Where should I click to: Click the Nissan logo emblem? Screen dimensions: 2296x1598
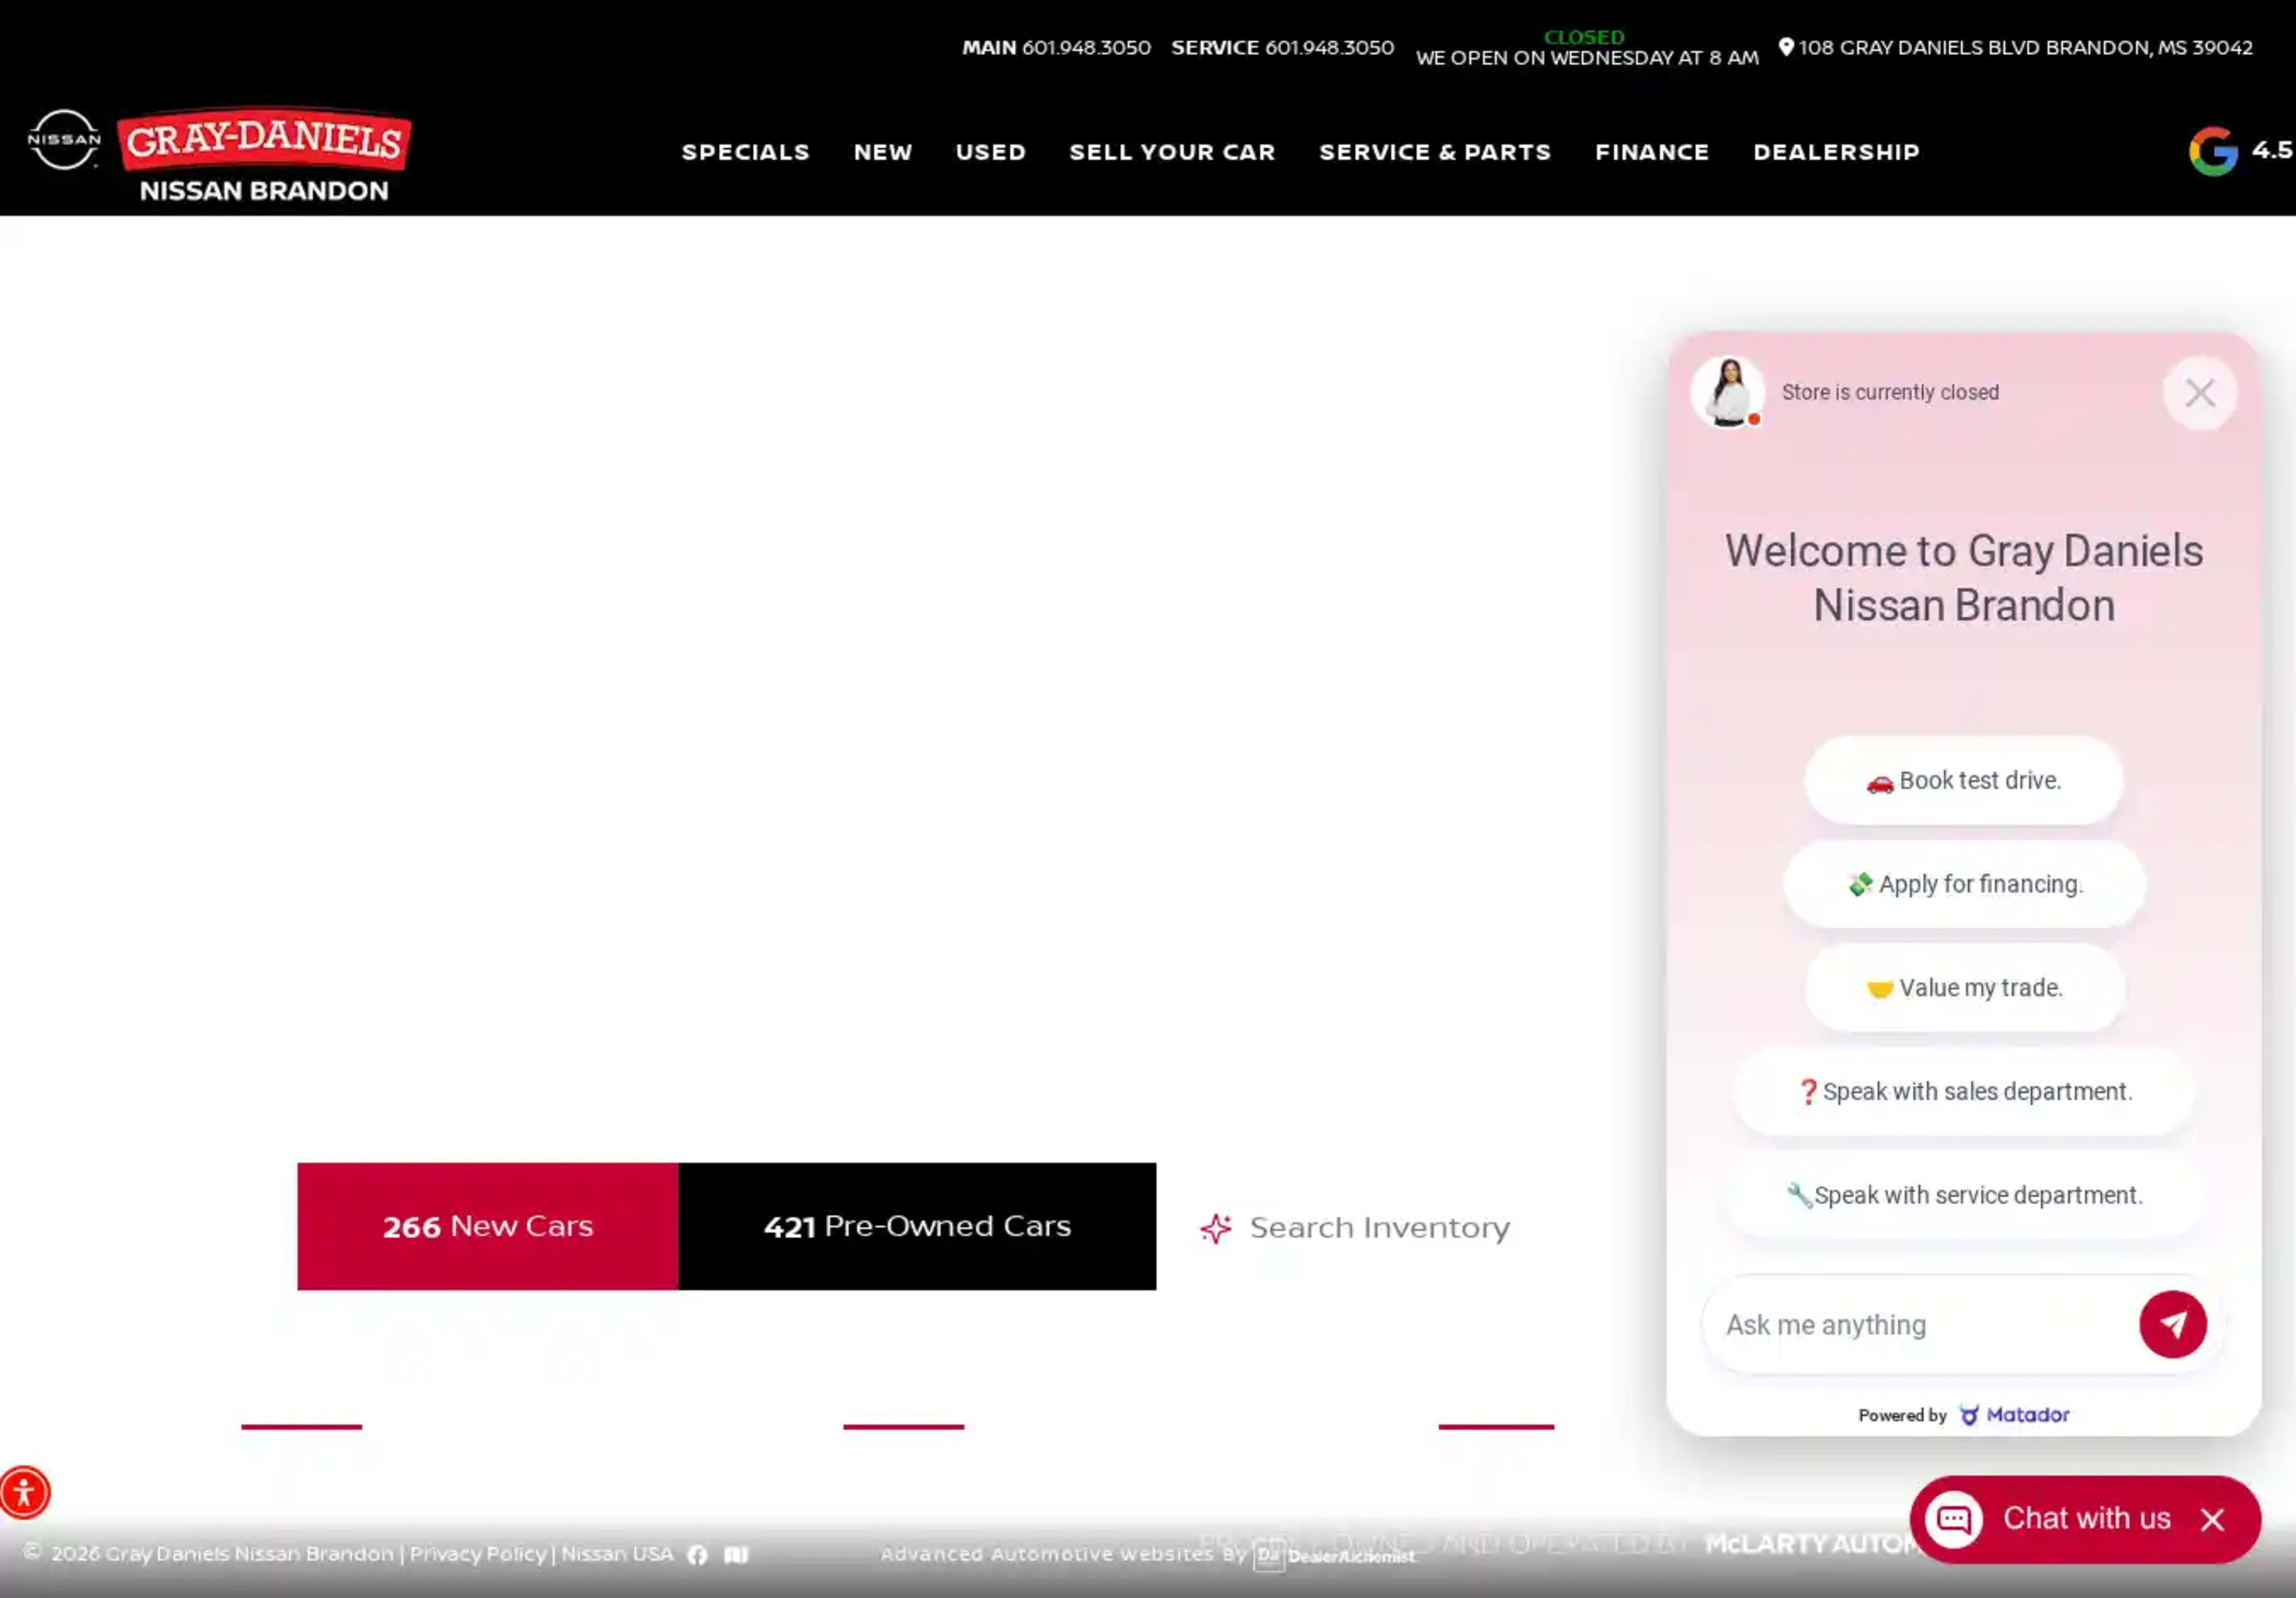[x=64, y=140]
